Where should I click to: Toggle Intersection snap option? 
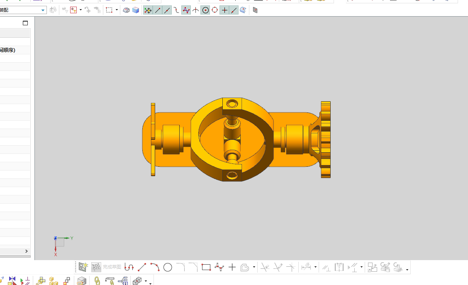click(195, 10)
